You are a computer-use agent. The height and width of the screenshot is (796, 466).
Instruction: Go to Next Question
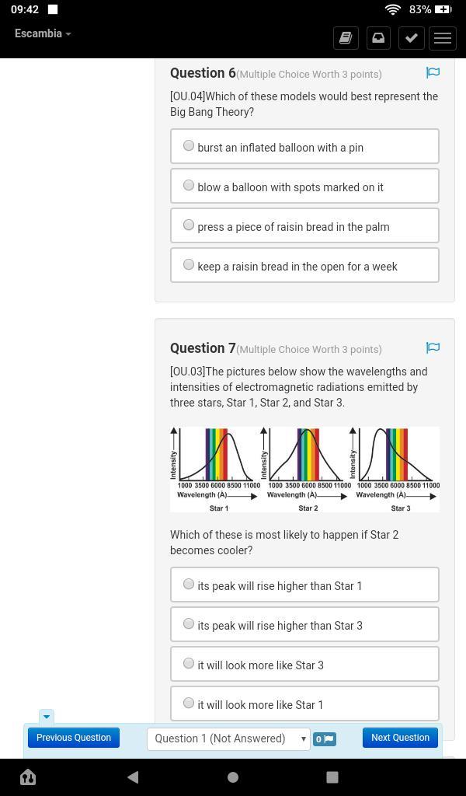400,738
